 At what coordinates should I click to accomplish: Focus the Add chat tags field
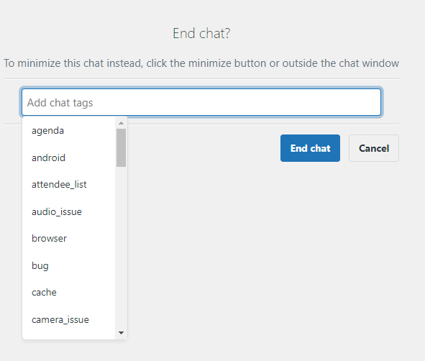(201, 102)
